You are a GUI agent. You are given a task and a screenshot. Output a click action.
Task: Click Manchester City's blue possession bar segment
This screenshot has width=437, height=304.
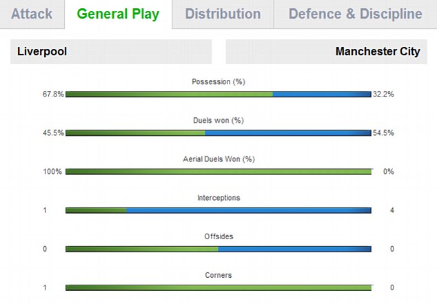tap(322, 94)
